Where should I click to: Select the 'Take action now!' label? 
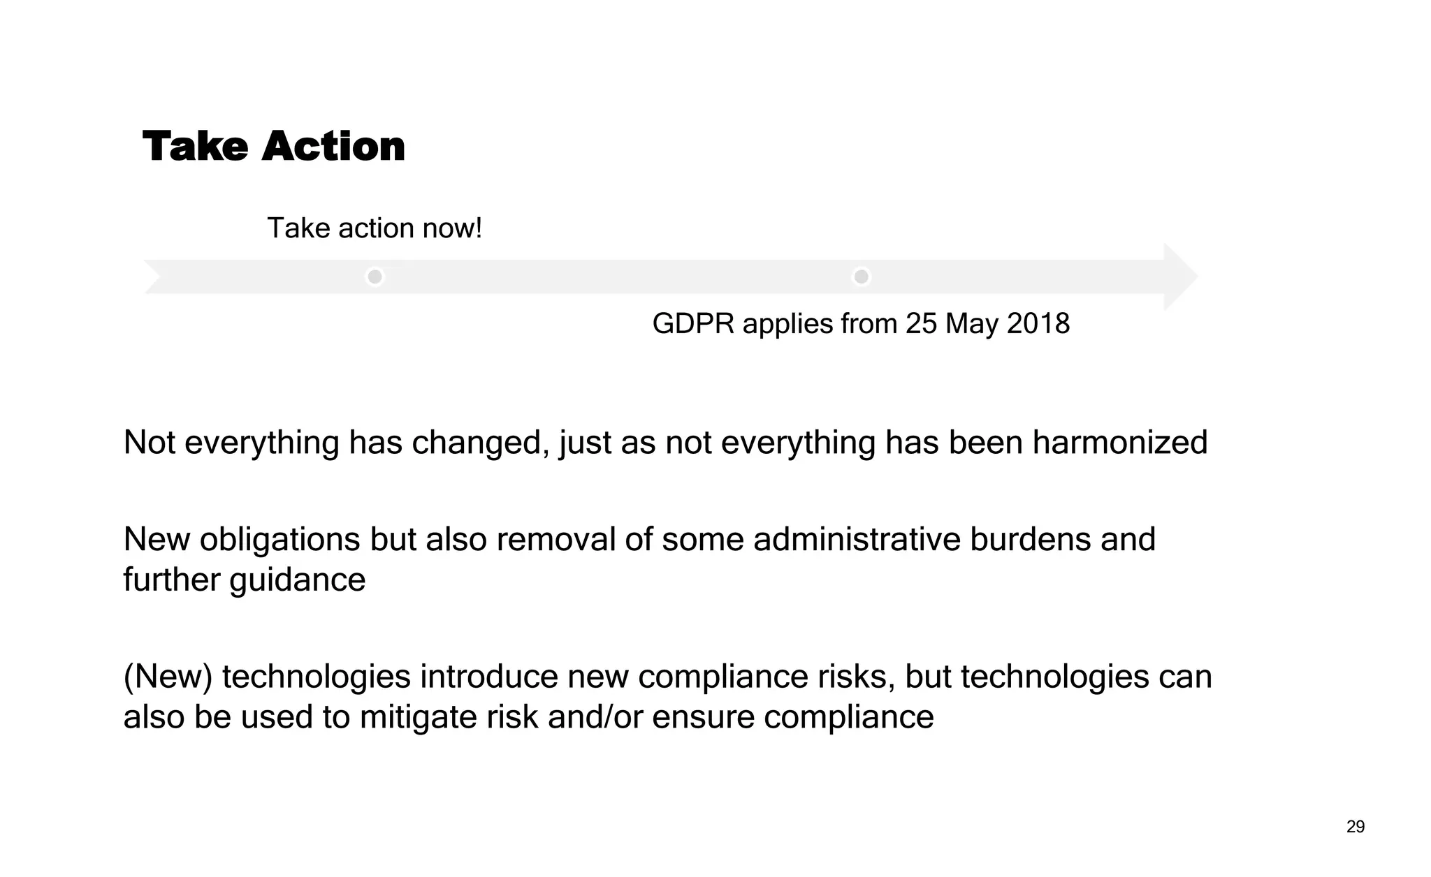(x=375, y=228)
